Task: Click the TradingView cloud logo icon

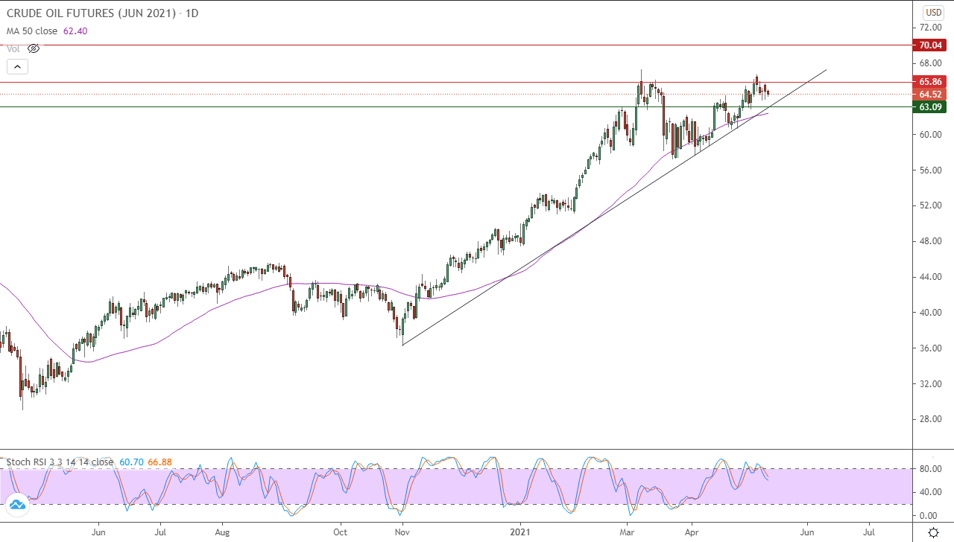Action: pyautogui.click(x=18, y=506)
